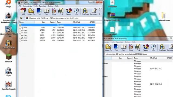
Task: Open Wizard in X-RayMod window toolbar
Action: click(x=69, y=12)
